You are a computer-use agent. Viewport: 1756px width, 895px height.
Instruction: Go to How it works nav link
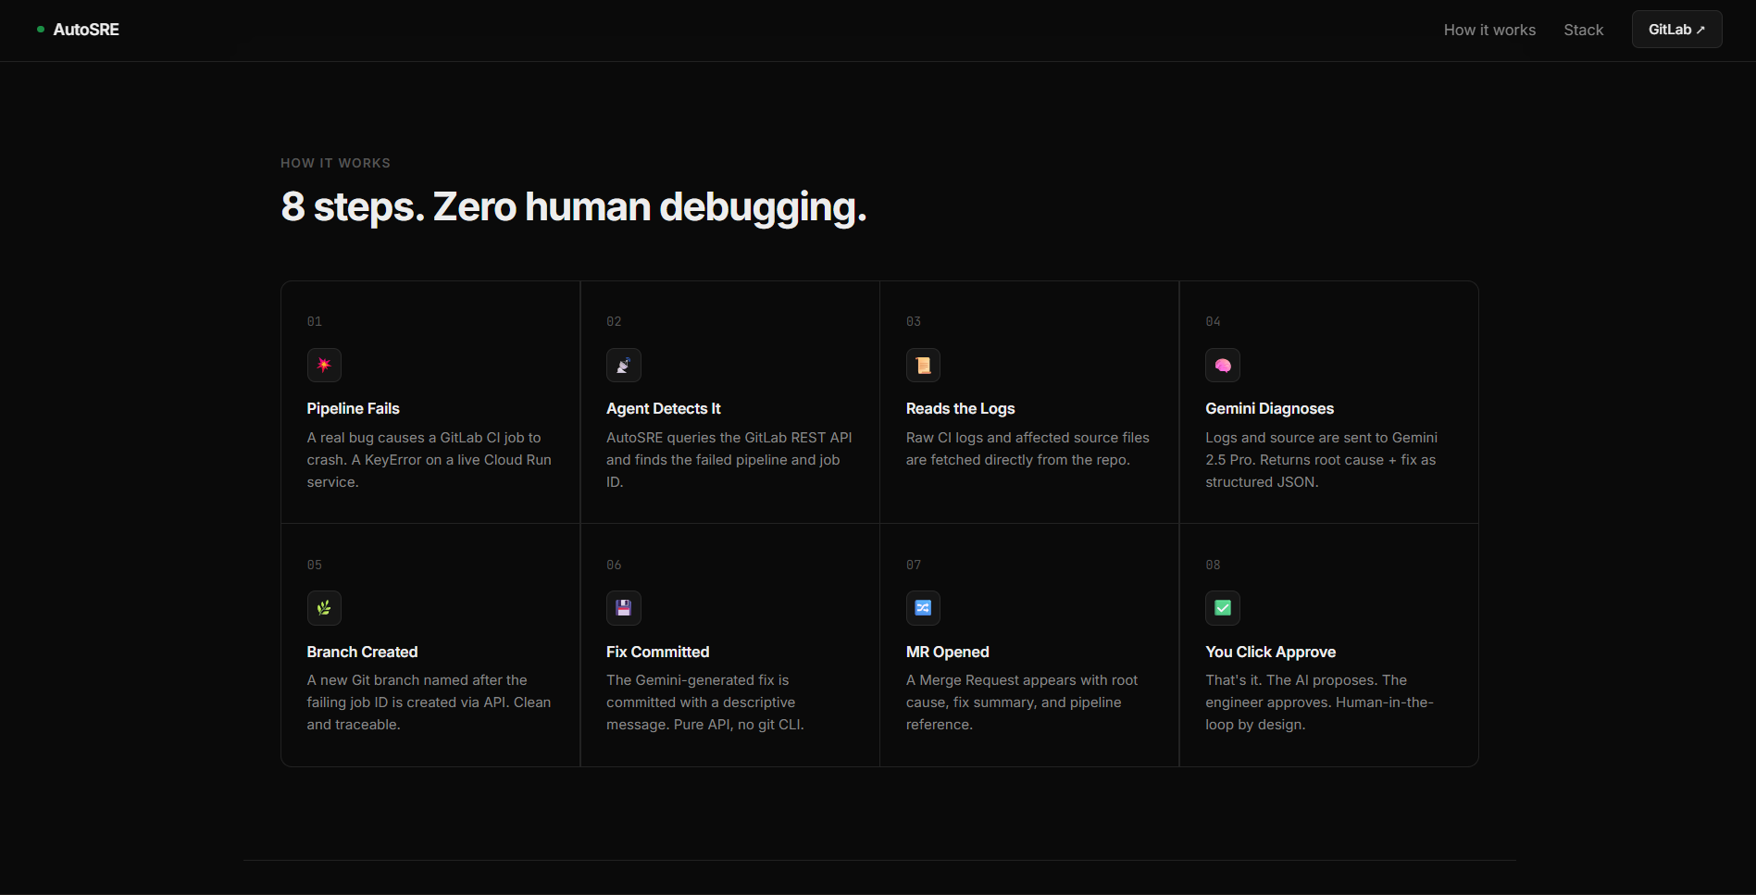point(1489,30)
